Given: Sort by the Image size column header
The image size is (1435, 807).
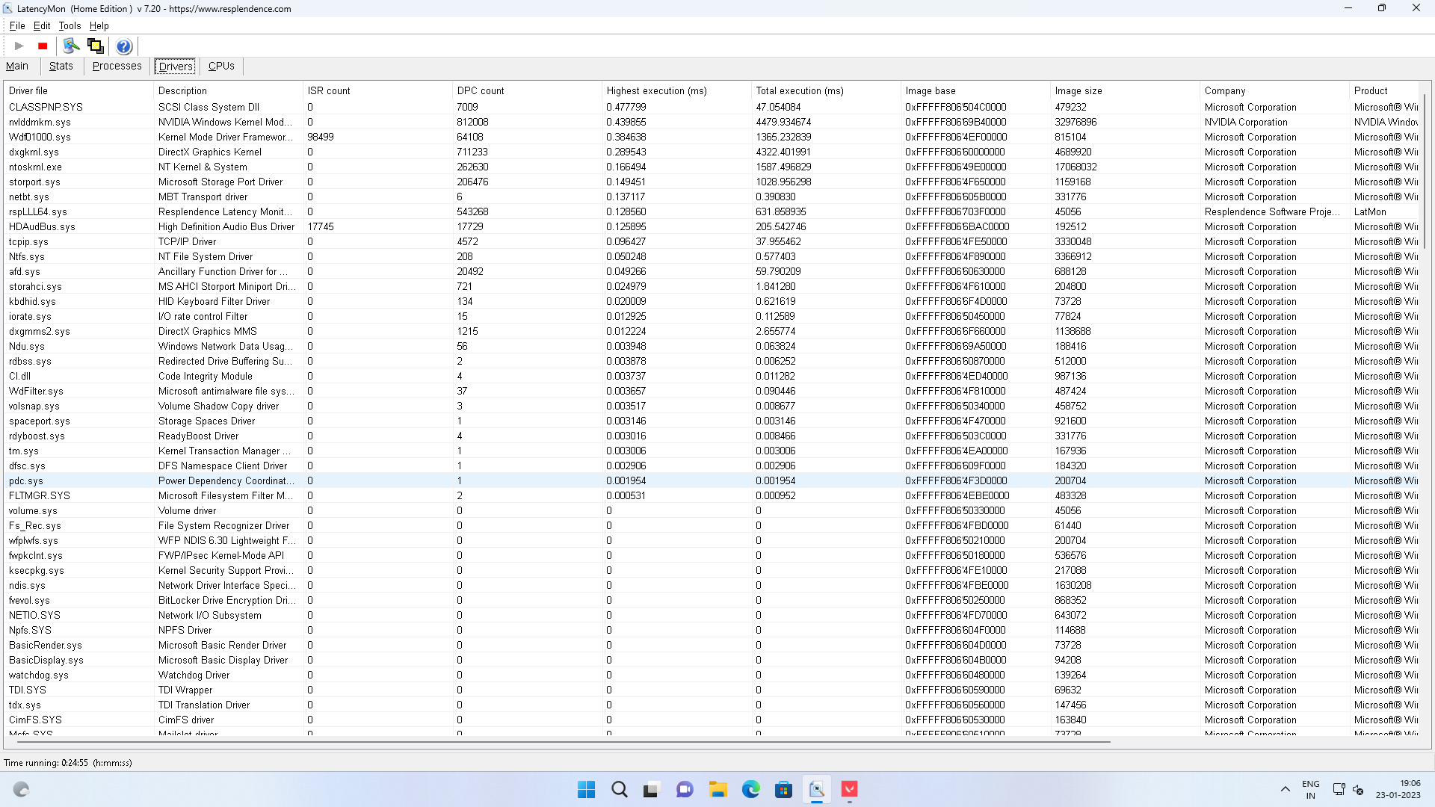Looking at the screenshot, I should pyautogui.click(x=1126, y=90).
